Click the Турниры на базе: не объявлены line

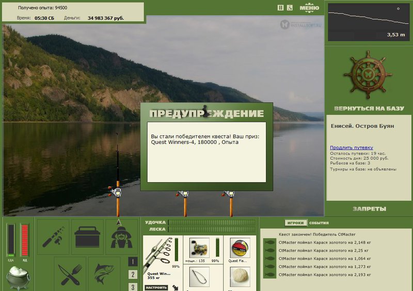coord(363,169)
